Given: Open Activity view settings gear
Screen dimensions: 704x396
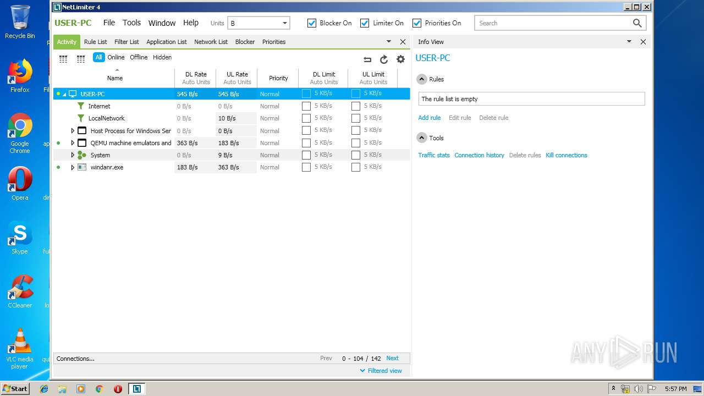Looking at the screenshot, I should click(400, 59).
